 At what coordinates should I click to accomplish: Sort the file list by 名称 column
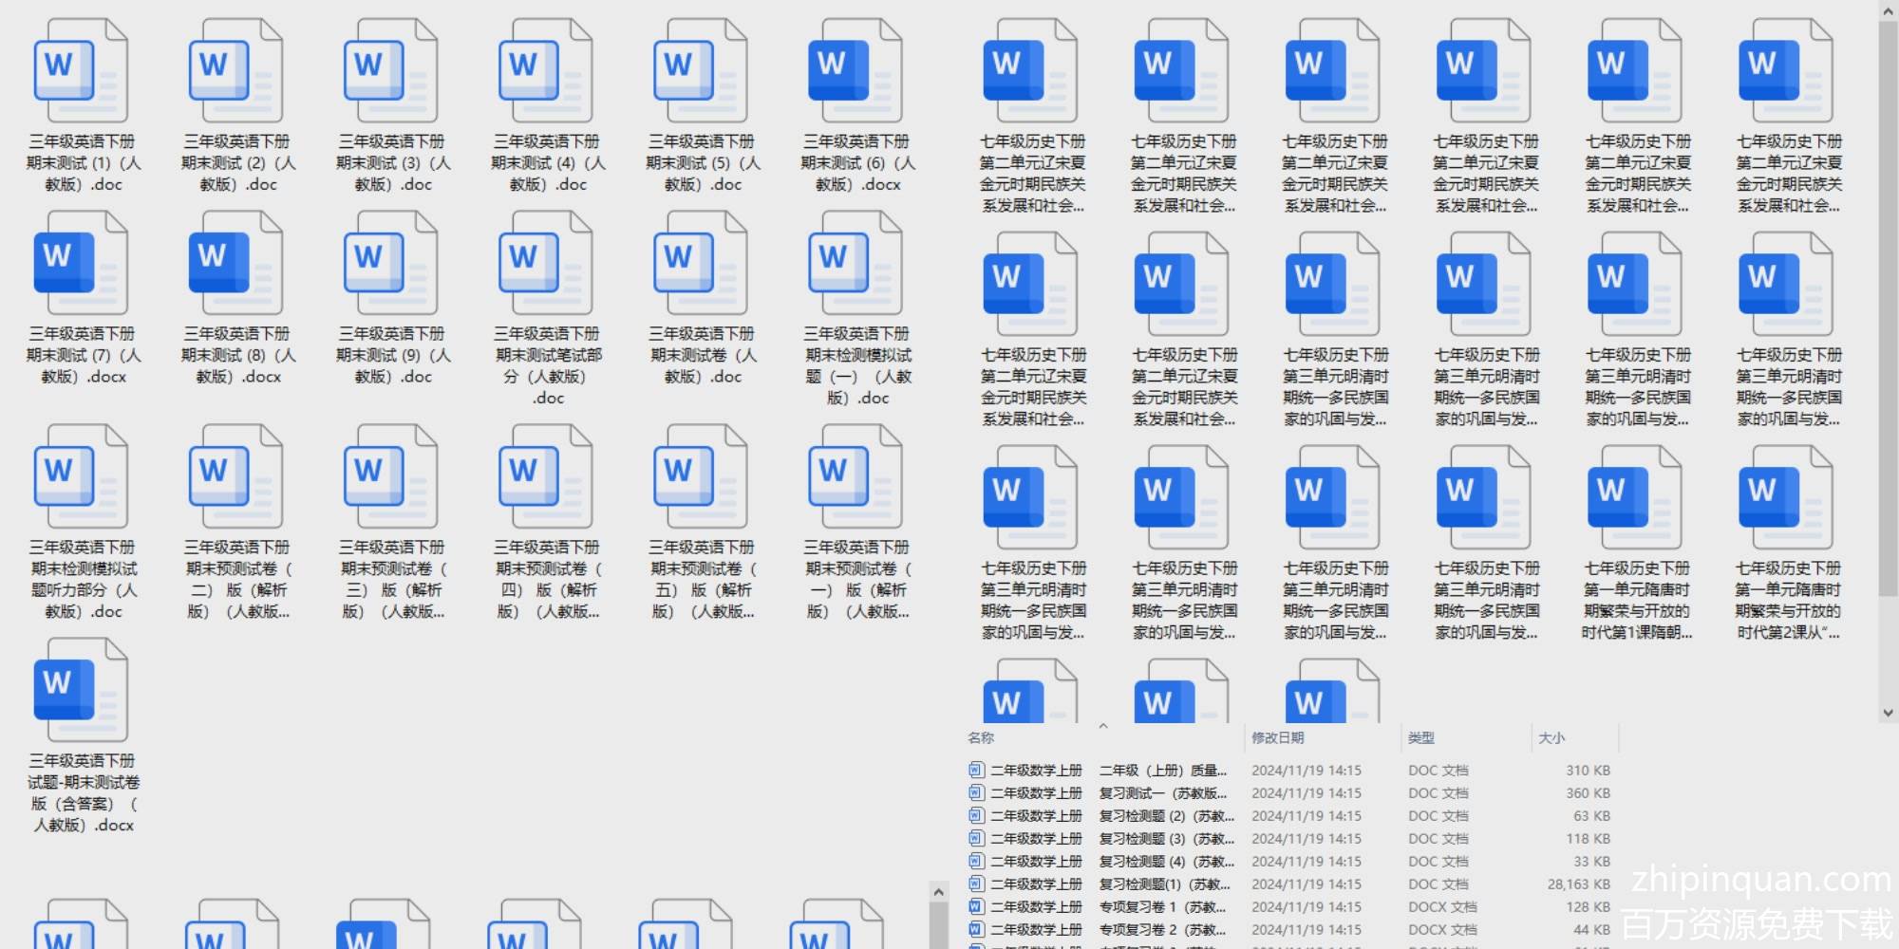click(x=981, y=737)
